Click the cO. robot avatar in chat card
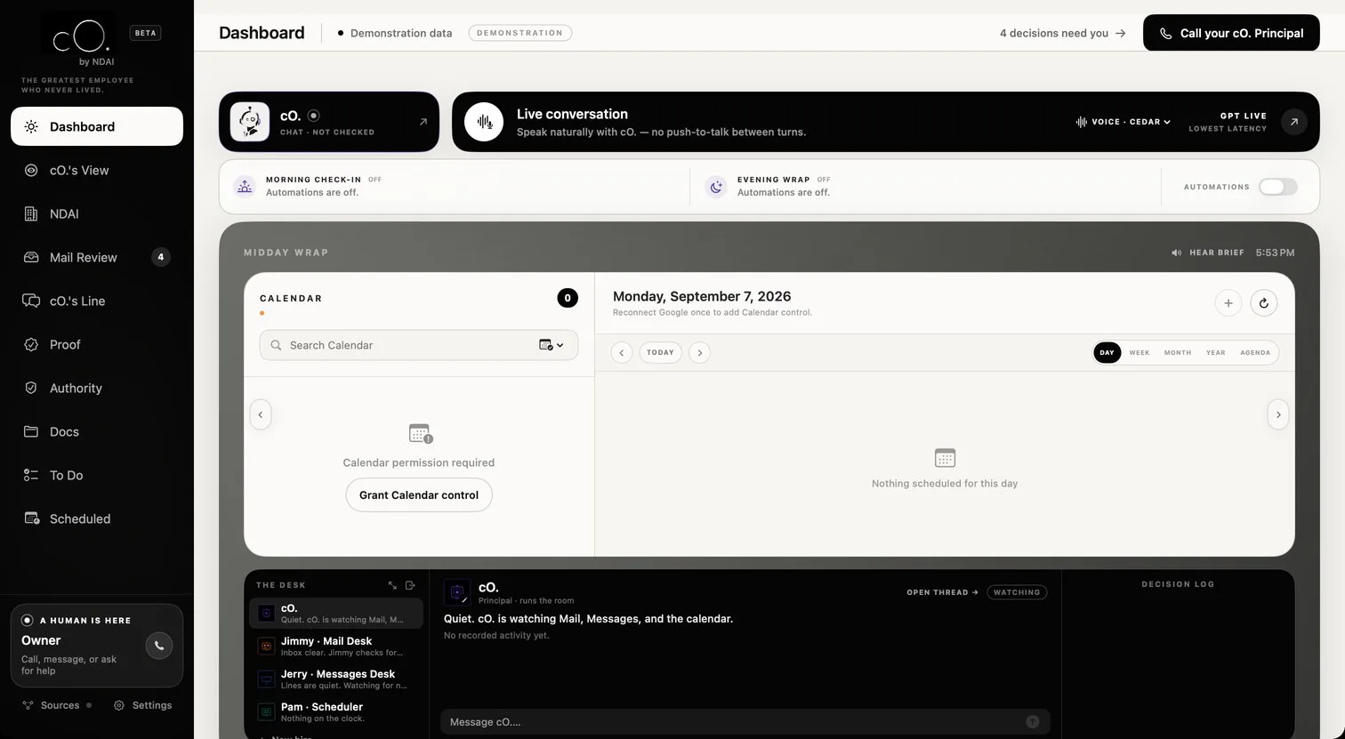The height and width of the screenshot is (739, 1345). coord(250,122)
